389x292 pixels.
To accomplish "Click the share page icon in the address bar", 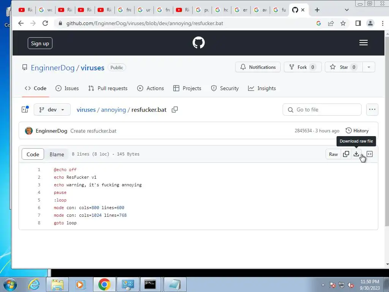I will coord(331,23).
